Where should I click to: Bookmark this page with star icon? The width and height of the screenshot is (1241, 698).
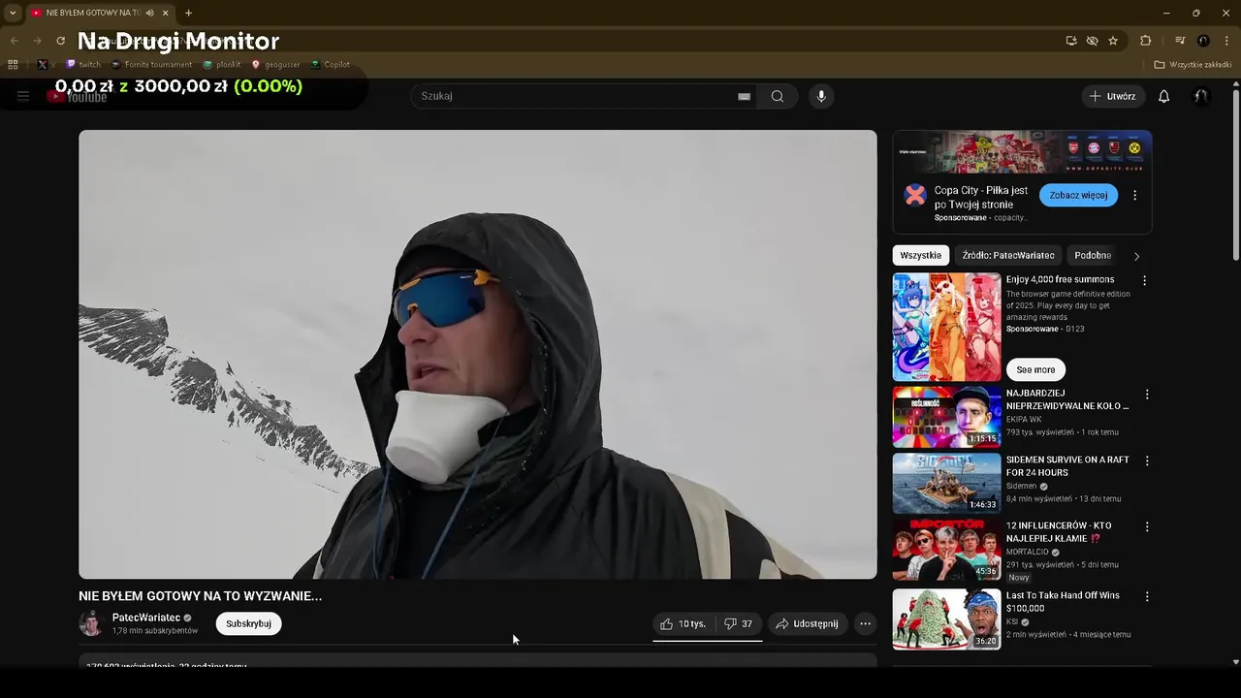tap(1113, 41)
